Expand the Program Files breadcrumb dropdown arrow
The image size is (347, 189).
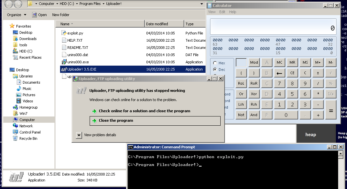(103, 4)
